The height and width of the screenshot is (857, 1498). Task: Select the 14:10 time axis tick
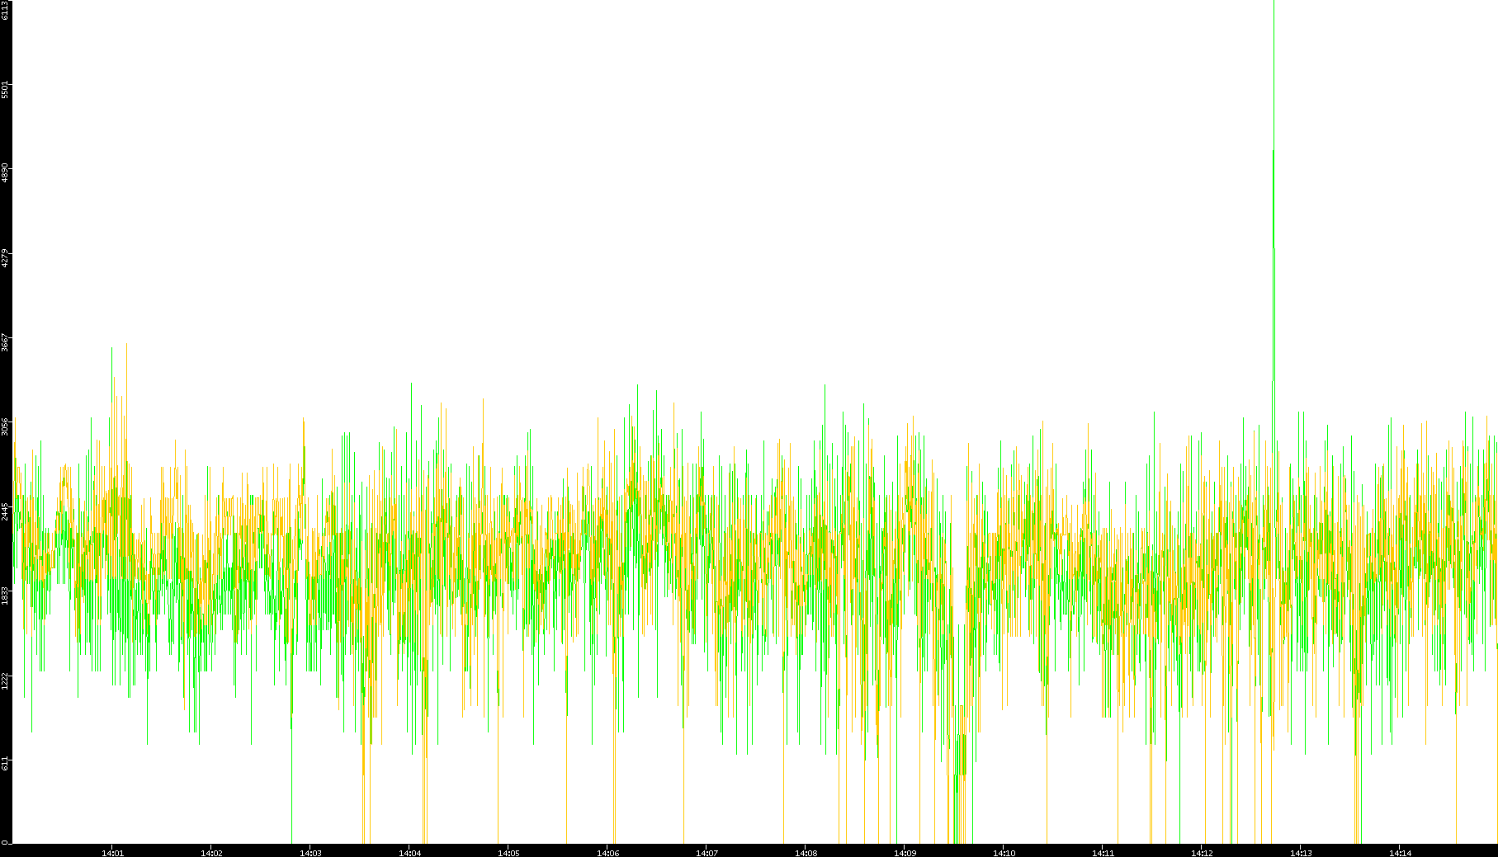pyautogui.click(x=1004, y=852)
